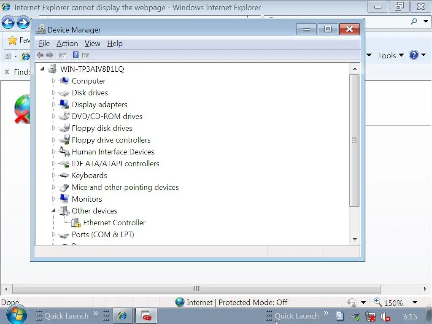The image size is (432, 324).
Task: Click the Properties pane icon in Device Manager toolbar
Action: click(x=86, y=55)
